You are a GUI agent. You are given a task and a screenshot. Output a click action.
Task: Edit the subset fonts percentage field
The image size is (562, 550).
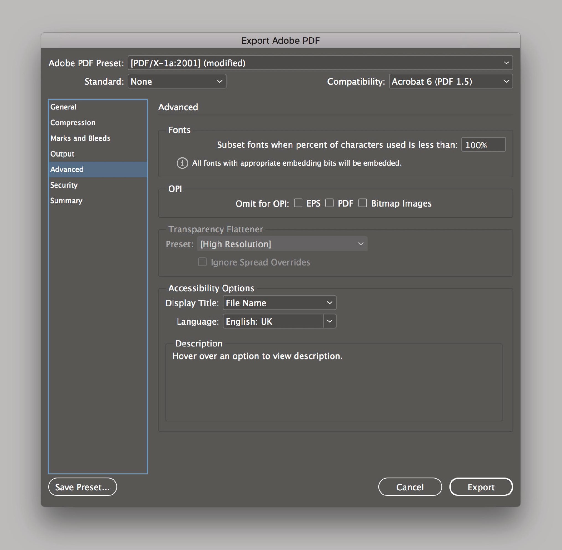(483, 145)
